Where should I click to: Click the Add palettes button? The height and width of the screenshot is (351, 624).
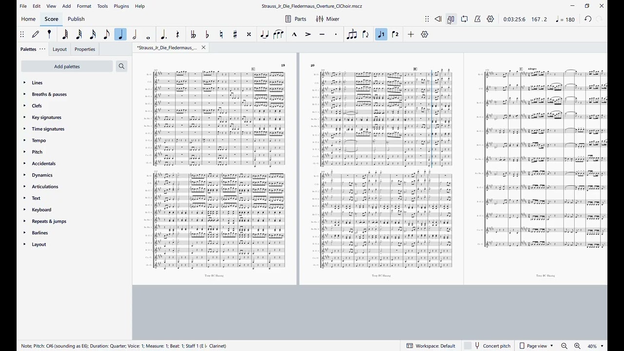[67, 66]
